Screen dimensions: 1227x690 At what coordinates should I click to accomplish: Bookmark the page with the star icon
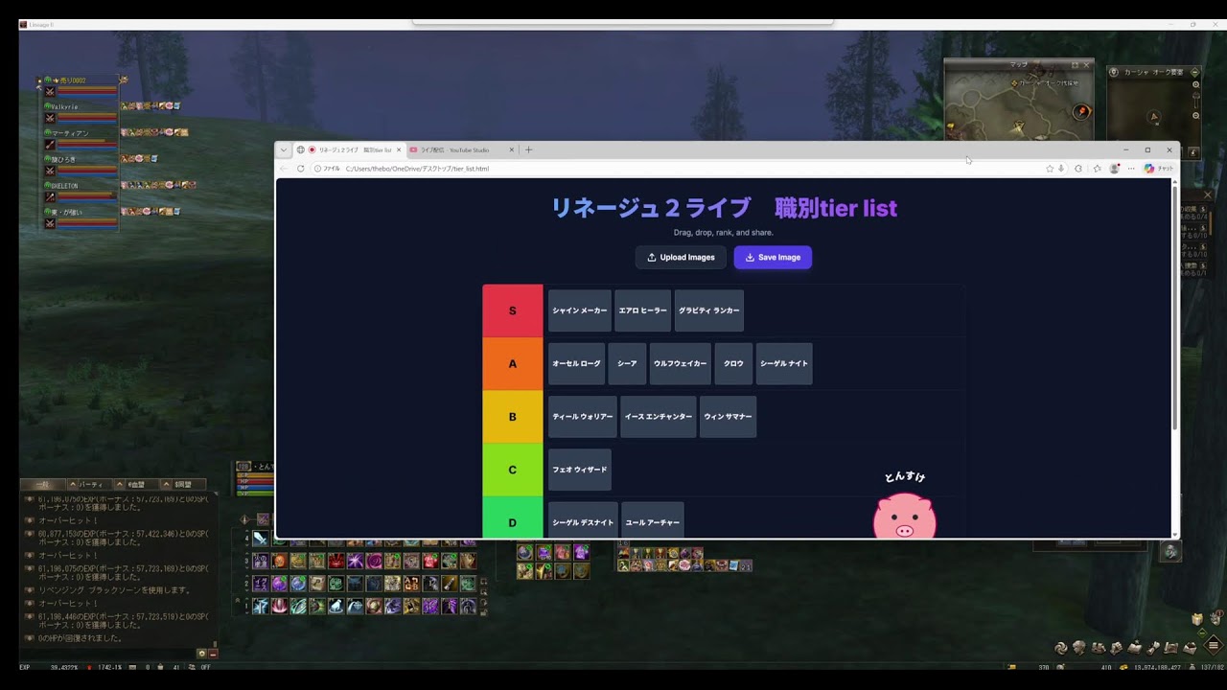pyautogui.click(x=1050, y=169)
